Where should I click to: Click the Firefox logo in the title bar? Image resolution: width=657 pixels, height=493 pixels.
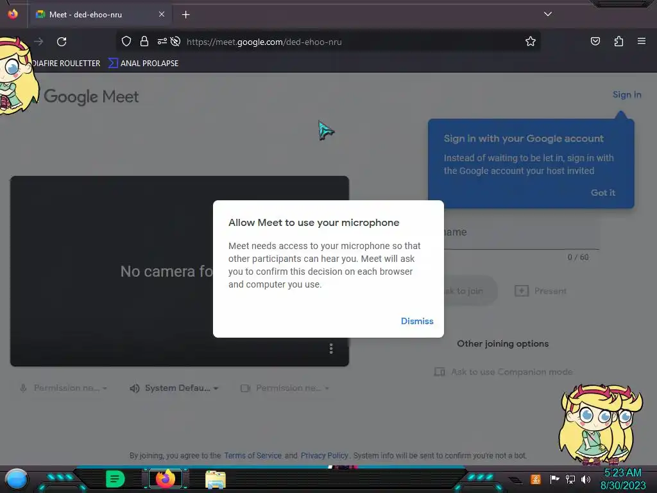click(x=13, y=14)
